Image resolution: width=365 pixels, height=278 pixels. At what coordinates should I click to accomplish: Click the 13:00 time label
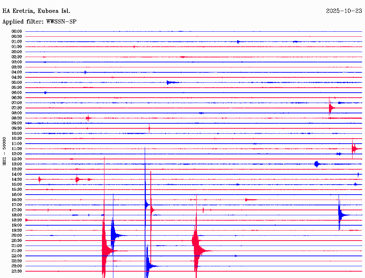[x=17, y=164]
